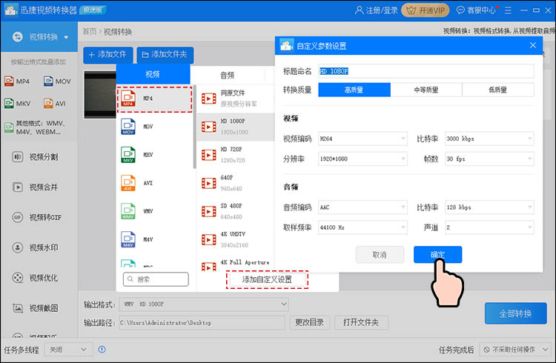Click 更改目录 button
The image size is (556, 363).
pyautogui.click(x=310, y=322)
